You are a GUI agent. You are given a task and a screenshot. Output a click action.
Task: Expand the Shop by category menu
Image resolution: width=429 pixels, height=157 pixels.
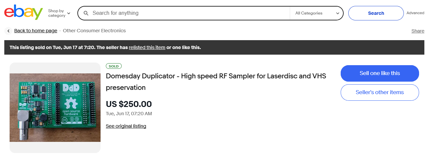coord(59,13)
